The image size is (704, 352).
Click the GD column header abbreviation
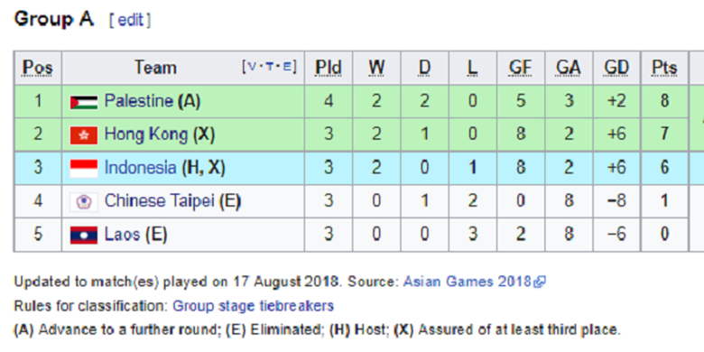coord(616,68)
